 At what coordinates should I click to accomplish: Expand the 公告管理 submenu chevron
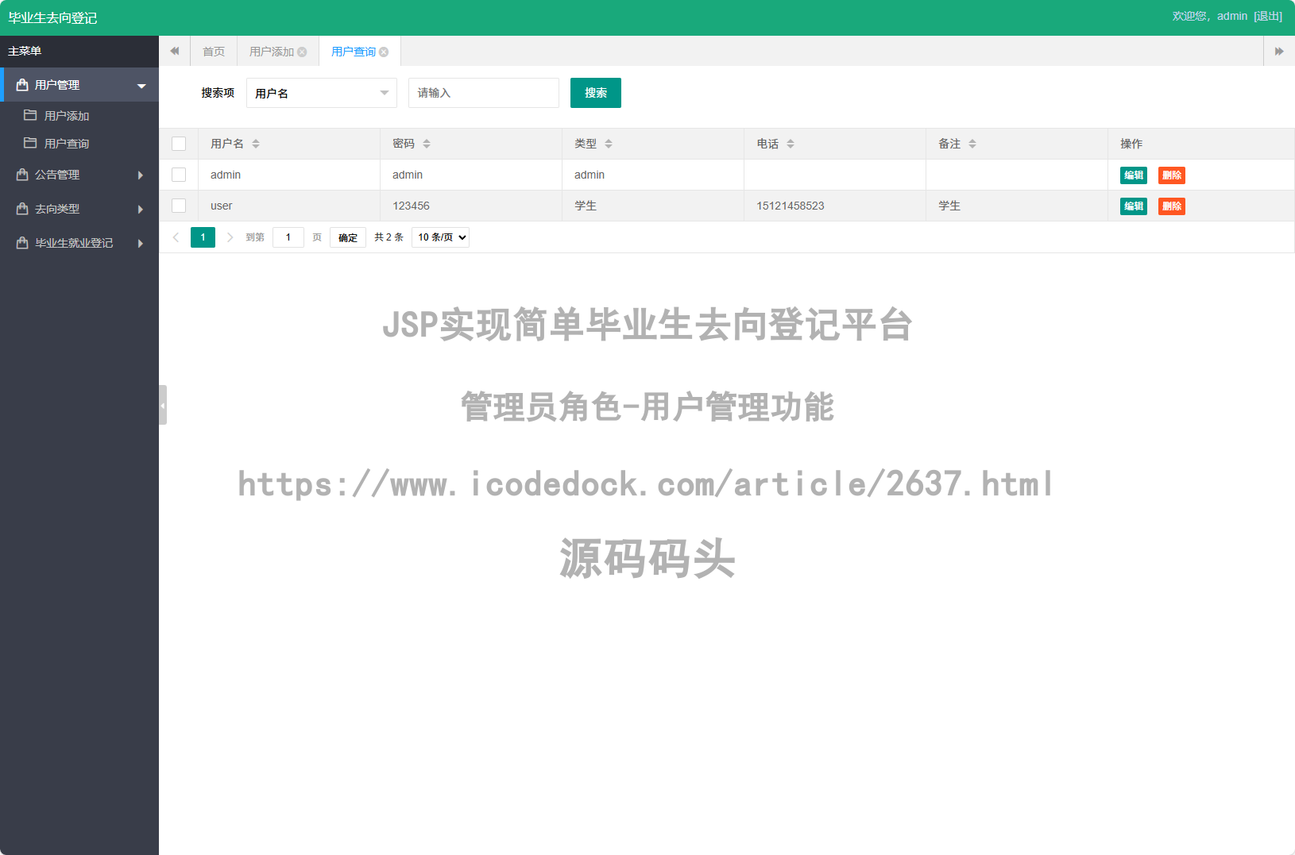pyautogui.click(x=141, y=175)
